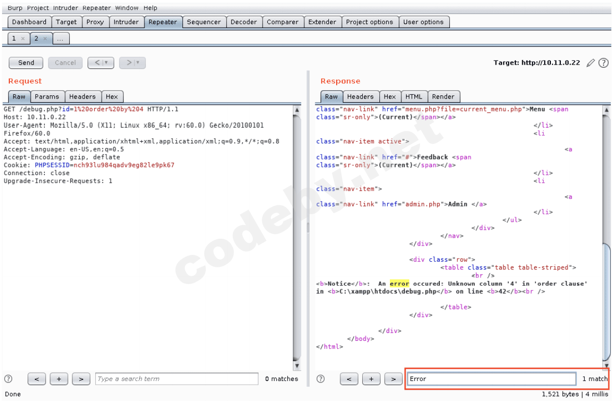Open the Burp menu

(x=15, y=8)
